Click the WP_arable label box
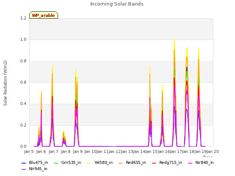 click(44, 15)
